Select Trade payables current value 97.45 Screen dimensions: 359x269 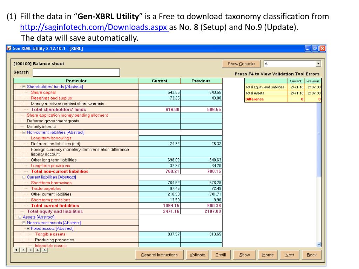[x=160, y=188]
